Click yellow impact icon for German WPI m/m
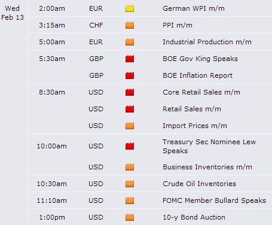Screen dimensions: 272x225 click(x=130, y=8)
